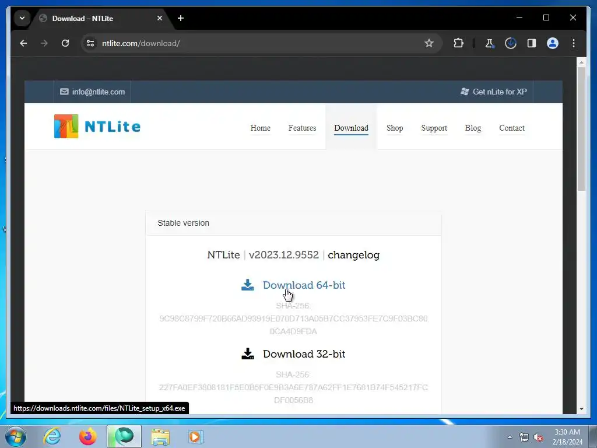Open the Shop menu item
597x448 pixels.
[x=395, y=128]
